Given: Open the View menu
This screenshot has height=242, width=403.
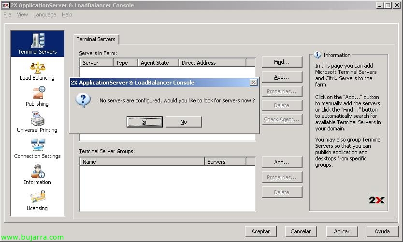Looking at the screenshot, I should pyautogui.click(x=22, y=14).
